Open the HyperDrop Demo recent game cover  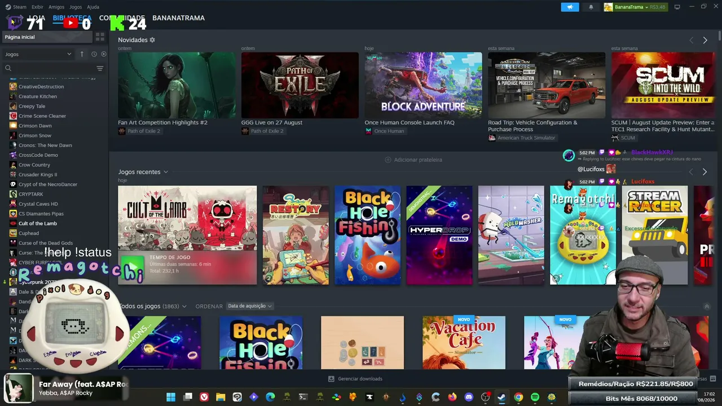coord(439,235)
